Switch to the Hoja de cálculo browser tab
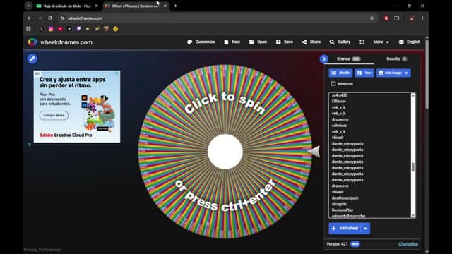 tap(66, 6)
